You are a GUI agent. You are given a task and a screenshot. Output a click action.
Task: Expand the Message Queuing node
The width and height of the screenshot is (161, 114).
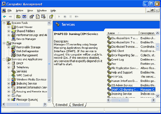pos(9,100)
